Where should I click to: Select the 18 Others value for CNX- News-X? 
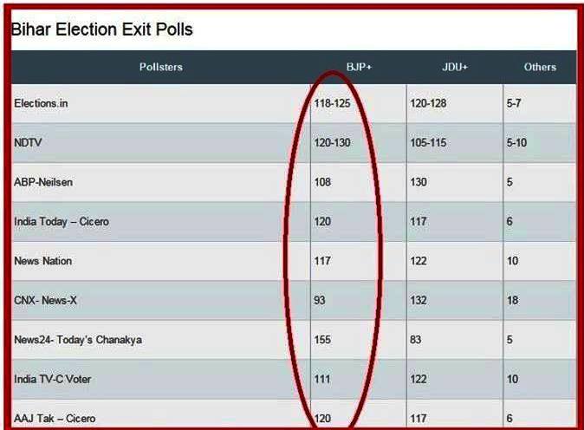point(513,301)
